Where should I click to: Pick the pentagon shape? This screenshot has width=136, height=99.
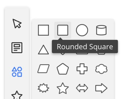(63, 69)
